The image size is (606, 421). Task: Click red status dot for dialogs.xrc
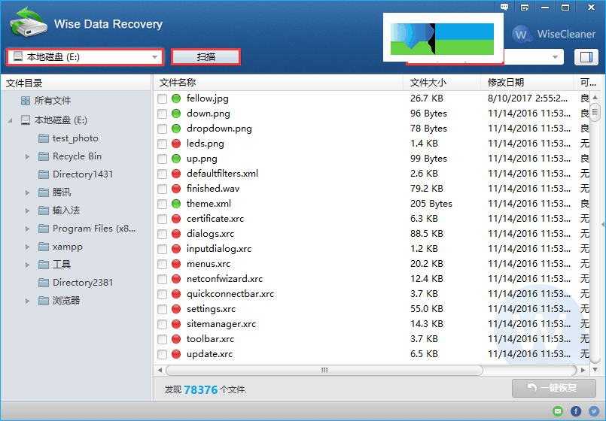pyautogui.click(x=176, y=234)
